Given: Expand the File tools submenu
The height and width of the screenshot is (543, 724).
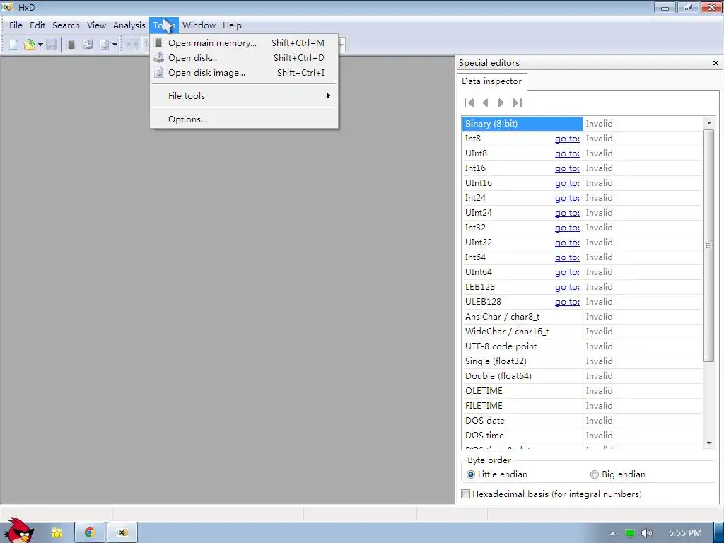Looking at the screenshot, I should click(x=245, y=95).
